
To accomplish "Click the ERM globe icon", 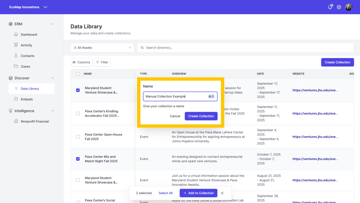I will pyautogui.click(x=10, y=24).
